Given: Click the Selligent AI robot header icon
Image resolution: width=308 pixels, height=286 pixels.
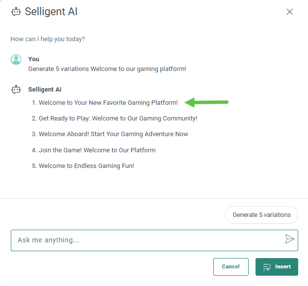Looking at the screenshot, I should 16,12.
